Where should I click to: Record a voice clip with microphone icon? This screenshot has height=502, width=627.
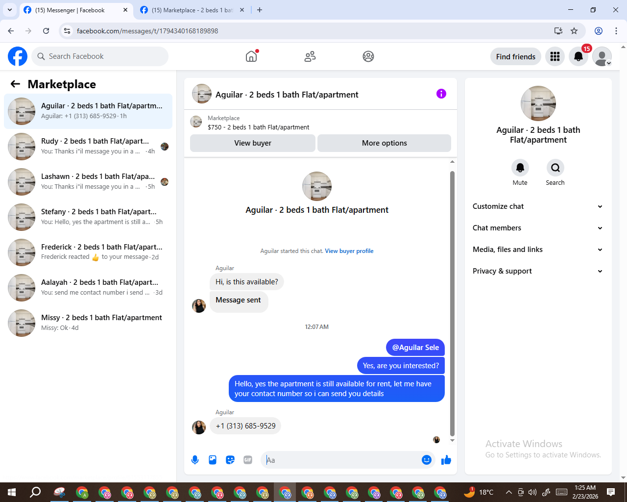tap(195, 460)
